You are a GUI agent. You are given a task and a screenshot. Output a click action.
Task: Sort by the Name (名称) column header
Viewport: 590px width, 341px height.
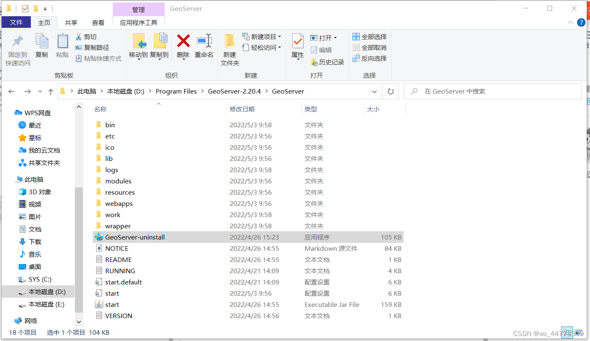tap(100, 109)
